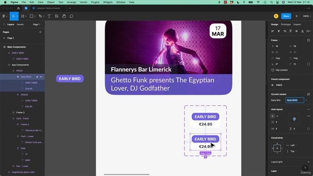The width and height of the screenshot is (313, 176).
Task: Click Align left icon in Design panel
Action: [273, 31]
